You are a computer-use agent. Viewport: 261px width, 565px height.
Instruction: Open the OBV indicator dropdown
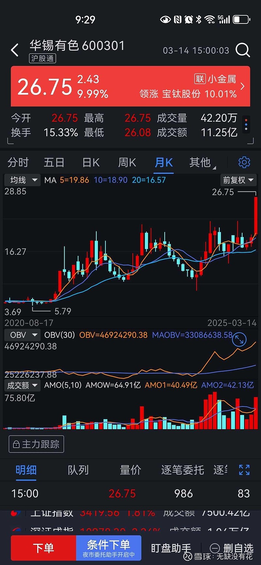point(22,335)
